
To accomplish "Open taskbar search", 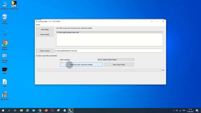I will 9,110.
